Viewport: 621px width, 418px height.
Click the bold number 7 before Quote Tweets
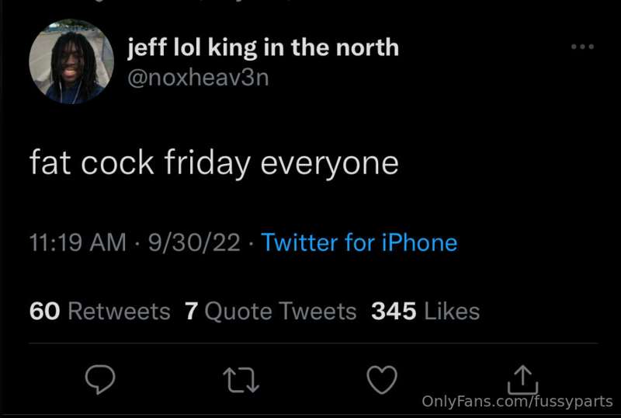(192, 312)
